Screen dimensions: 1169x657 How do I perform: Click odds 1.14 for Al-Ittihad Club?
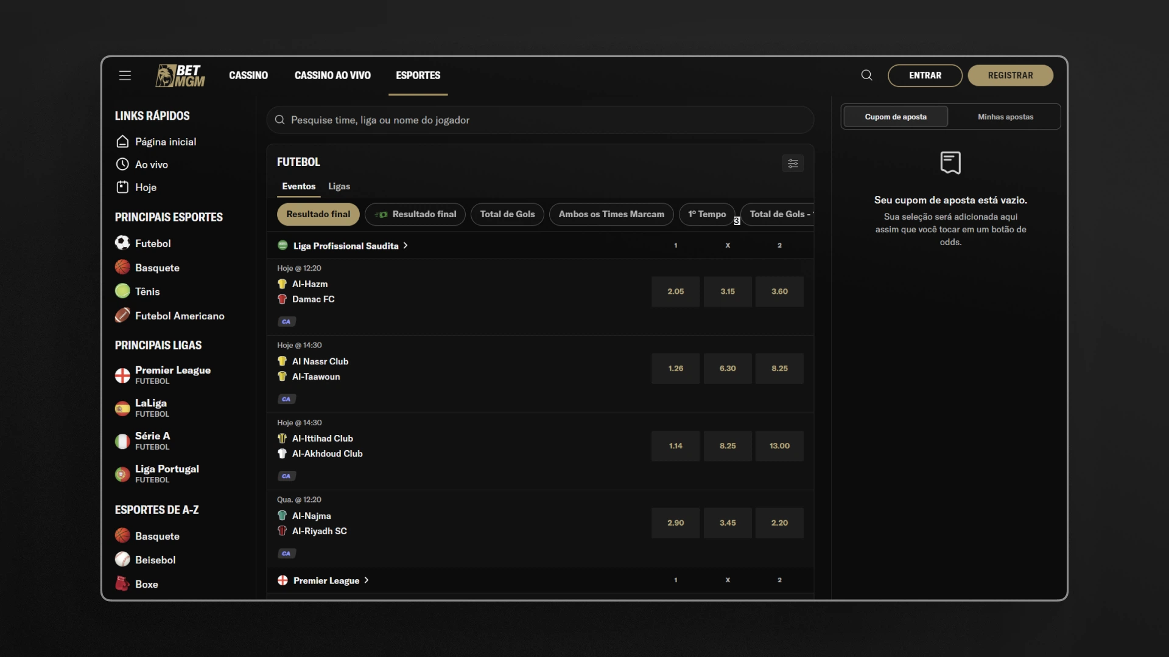676,446
